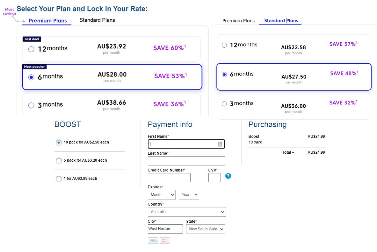Click the CVV input box
The height and width of the screenshot is (252, 377).
click(x=214, y=178)
